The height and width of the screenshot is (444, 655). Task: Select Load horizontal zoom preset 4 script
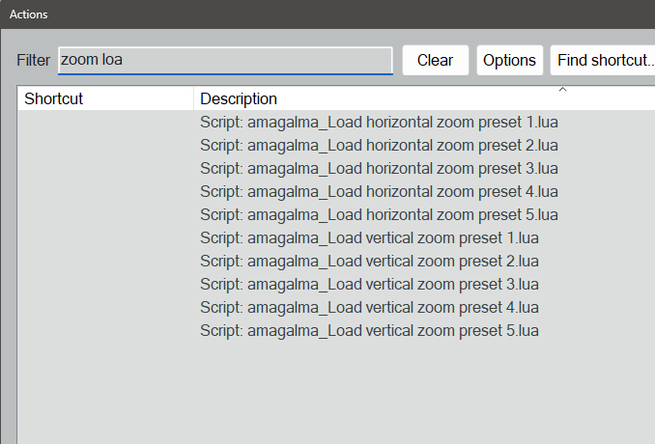[379, 192]
